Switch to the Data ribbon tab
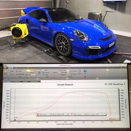The height and width of the screenshot is (131, 131). coord(16,68)
